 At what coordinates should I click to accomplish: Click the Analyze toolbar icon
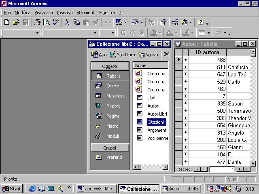pos(135,22)
